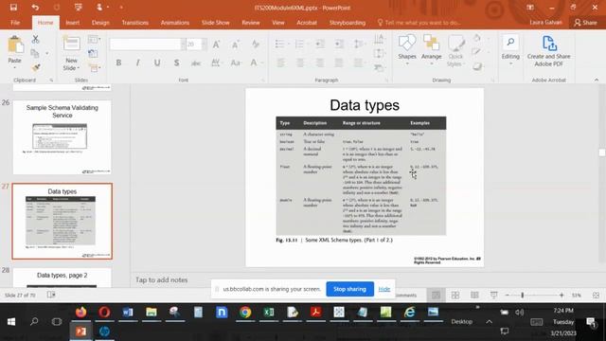Open the Review tab
This screenshot has height=341, width=606.
[x=251, y=23]
